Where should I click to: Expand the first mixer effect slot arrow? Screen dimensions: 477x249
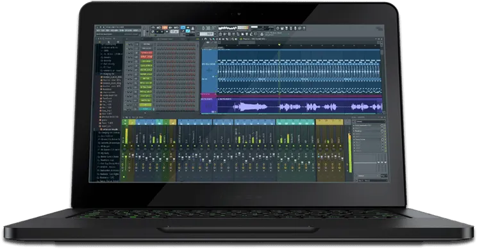354,125
